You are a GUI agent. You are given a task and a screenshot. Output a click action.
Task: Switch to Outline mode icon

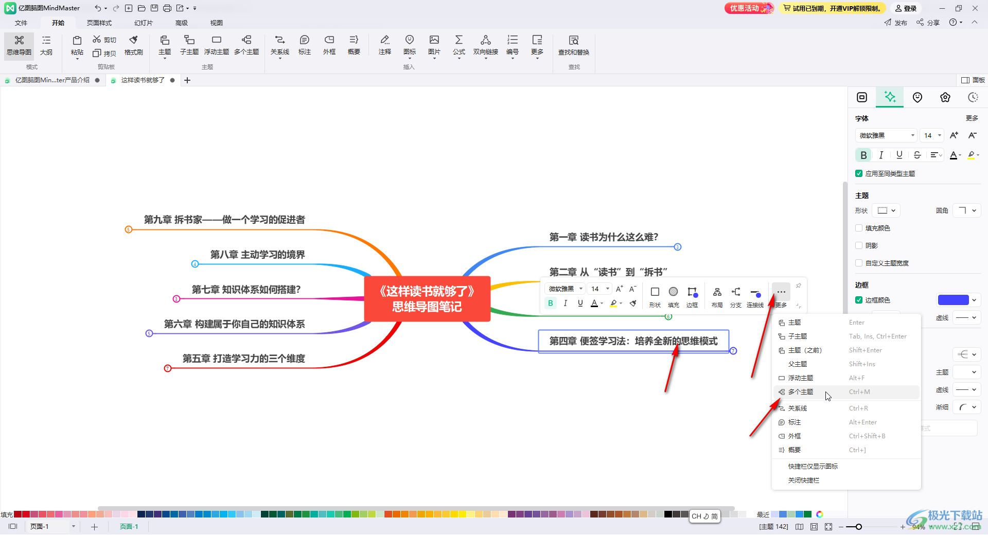[x=46, y=45]
